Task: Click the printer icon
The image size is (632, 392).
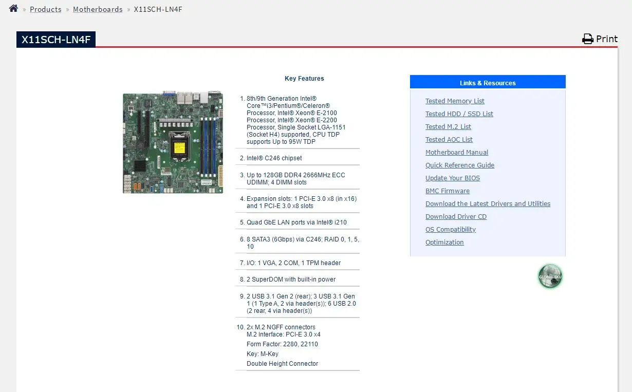Action: pos(588,39)
